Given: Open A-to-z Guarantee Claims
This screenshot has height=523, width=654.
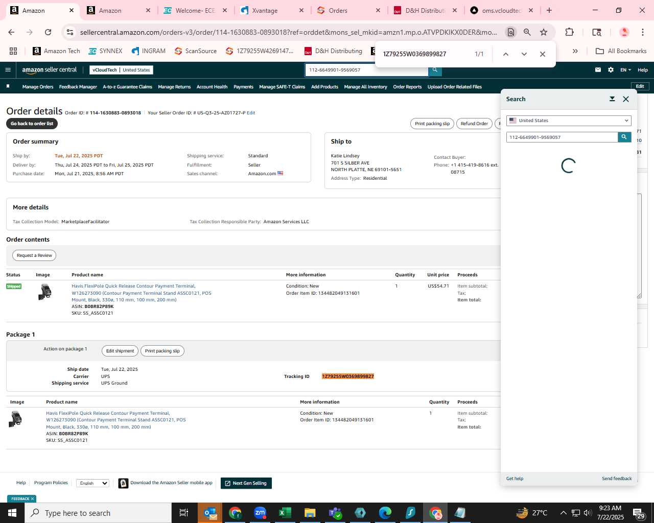Looking at the screenshot, I should click(x=128, y=87).
